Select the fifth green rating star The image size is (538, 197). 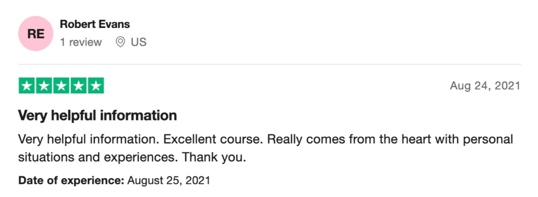point(96,86)
